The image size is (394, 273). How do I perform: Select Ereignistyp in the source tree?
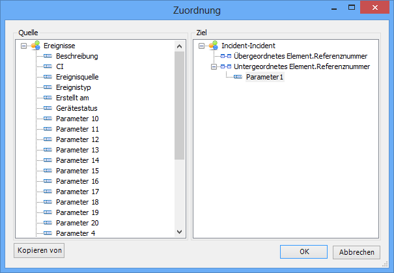coord(73,88)
